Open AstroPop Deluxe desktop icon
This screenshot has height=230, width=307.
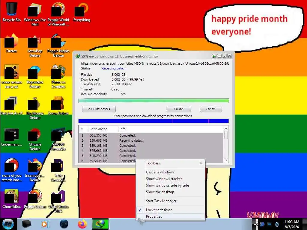(35, 46)
